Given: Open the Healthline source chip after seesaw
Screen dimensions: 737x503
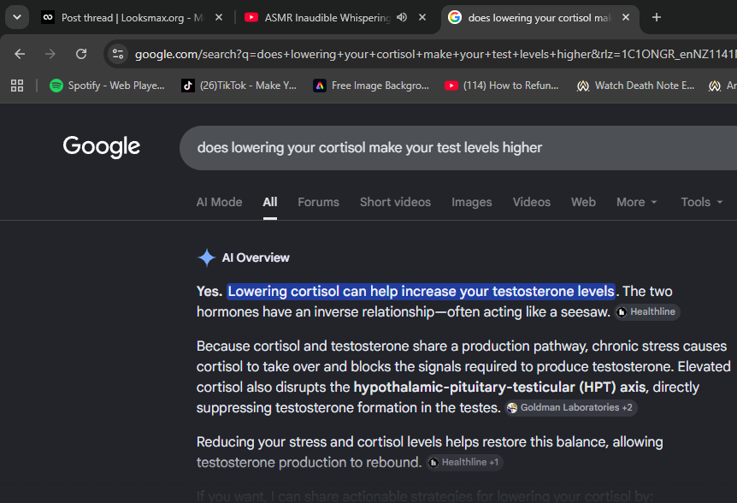Looking at the screenshot, I should pos(646,311).
